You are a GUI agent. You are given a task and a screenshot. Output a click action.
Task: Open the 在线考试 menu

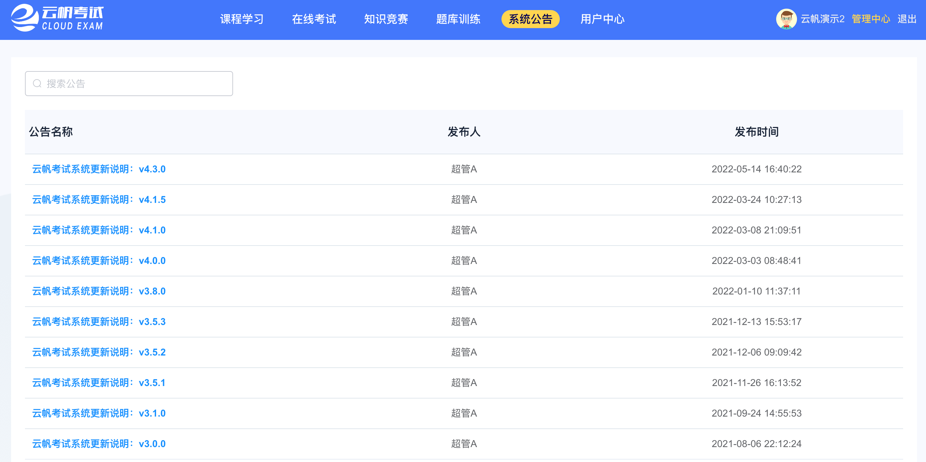click(314, 19)
